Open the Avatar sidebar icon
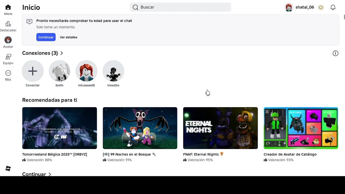This screenshot has height=194, width=345. coord(8,40)
